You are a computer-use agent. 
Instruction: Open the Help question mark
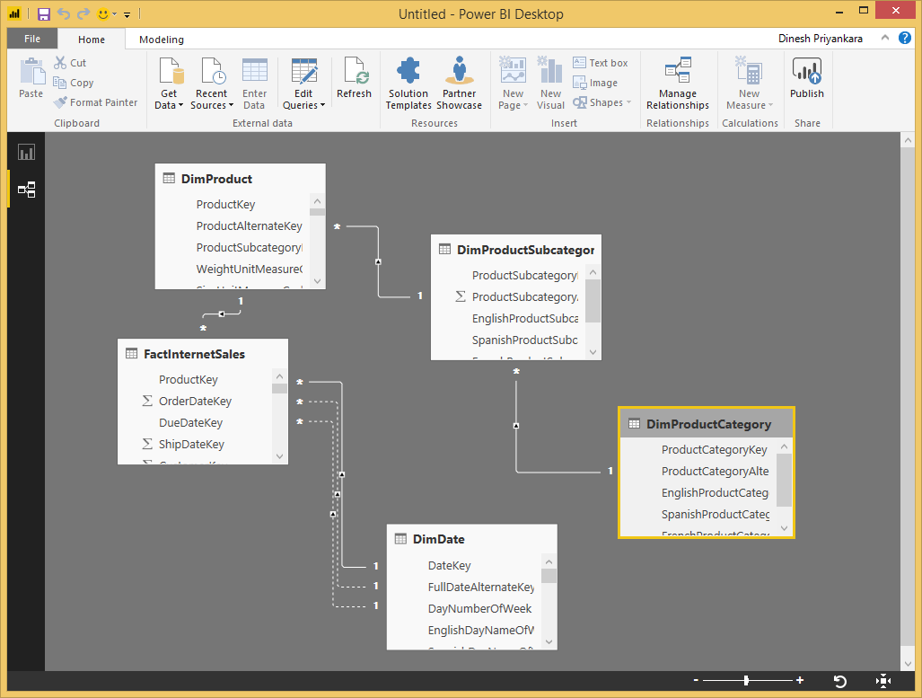click(x=905, y=38)
